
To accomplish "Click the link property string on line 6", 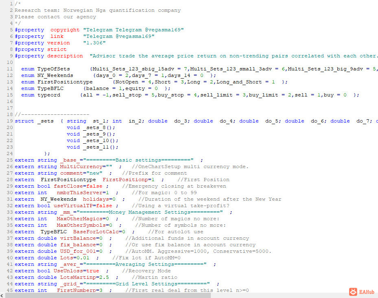I will pos(118,36).
